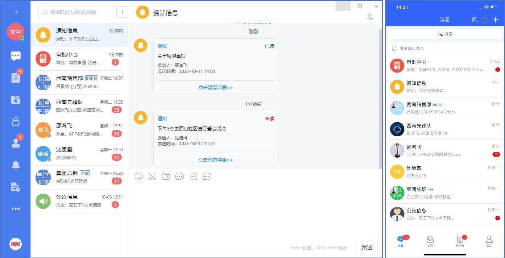Switch to 工作 tab in mobile bottom bar
The height and width of the screenshot is (258, 505).
click(x=430, y=241)
